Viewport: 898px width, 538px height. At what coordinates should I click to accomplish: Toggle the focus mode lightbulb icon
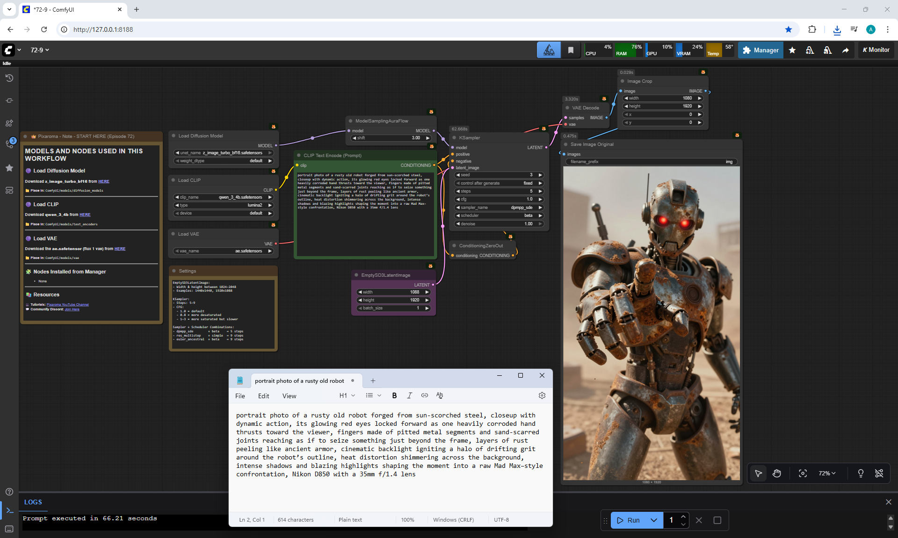point(861,473)
